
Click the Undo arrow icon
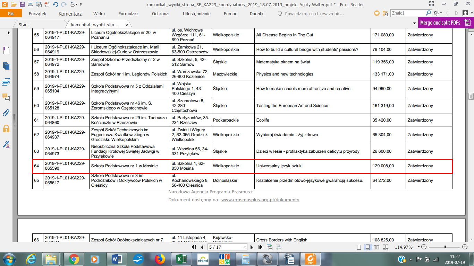(56, 5)
